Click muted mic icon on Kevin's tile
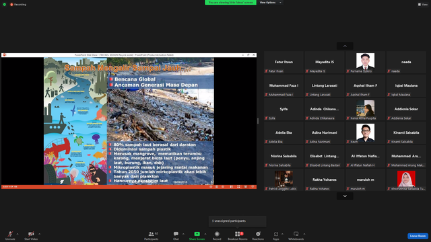 tap(348, 142)
